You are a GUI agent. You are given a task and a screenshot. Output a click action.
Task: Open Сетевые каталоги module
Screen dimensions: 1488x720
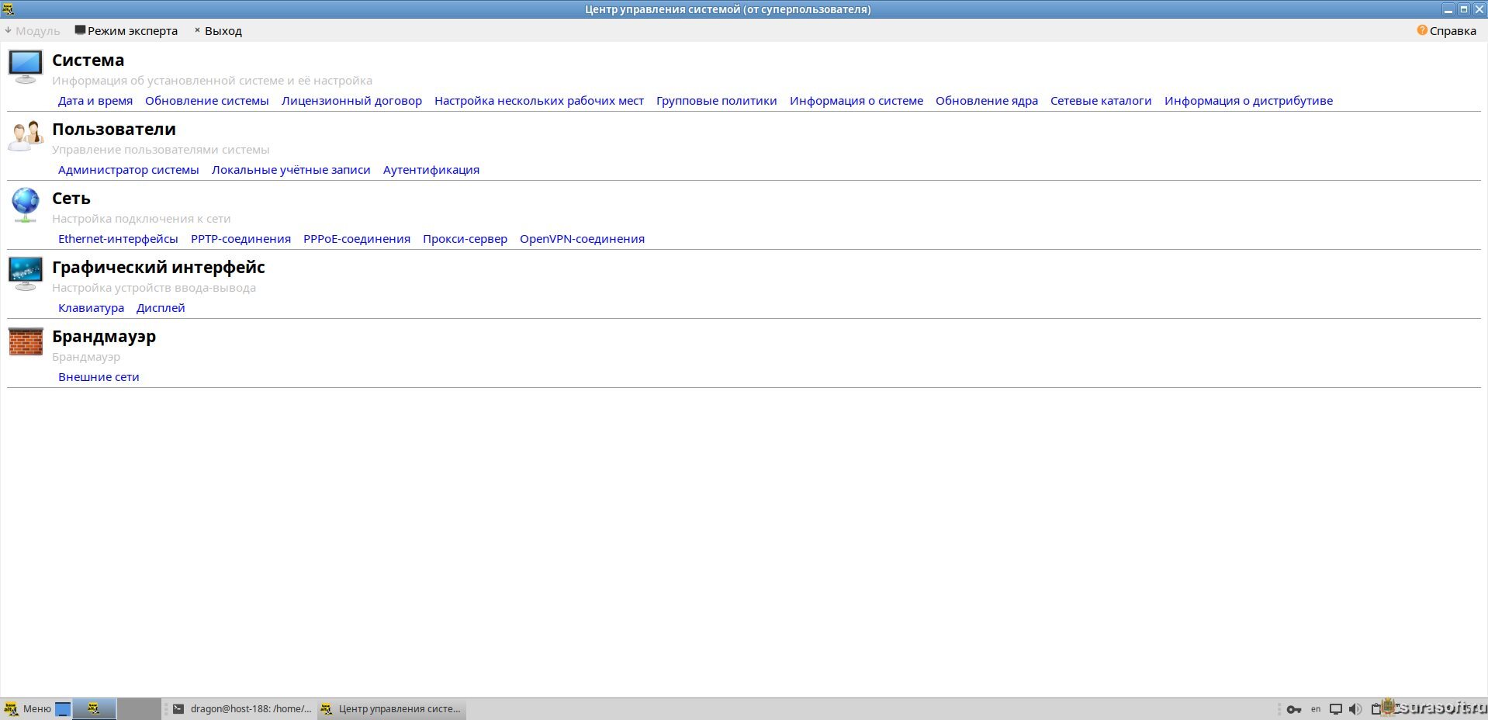click(1101, 101)
